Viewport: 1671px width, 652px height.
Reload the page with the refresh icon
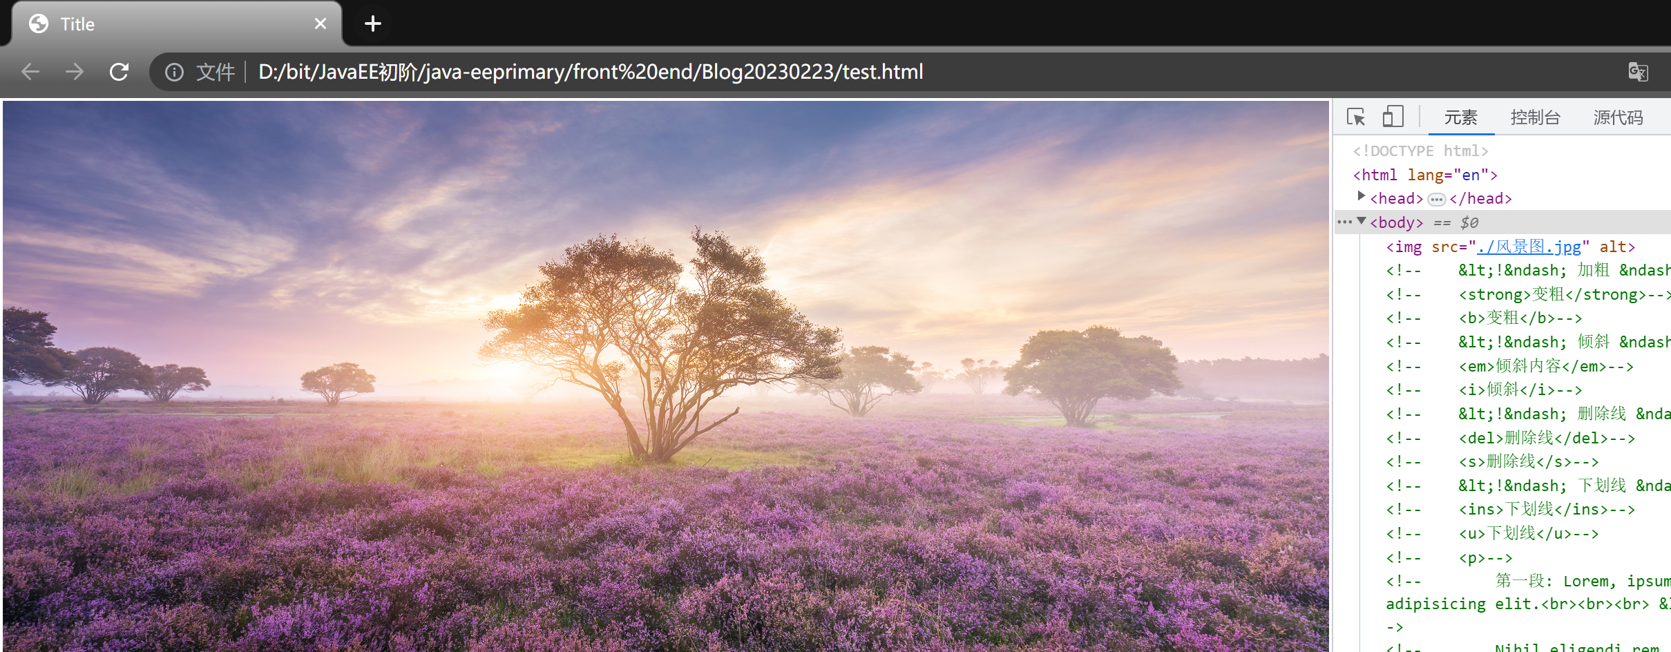pyautogui.click(x=120, y=72)
